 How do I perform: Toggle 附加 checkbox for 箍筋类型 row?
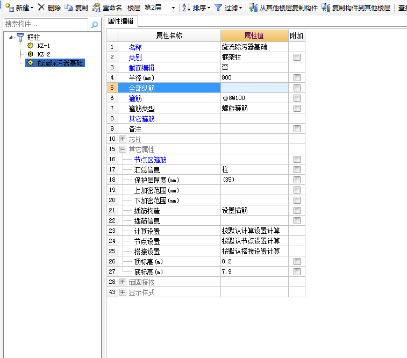coord(297,108)
